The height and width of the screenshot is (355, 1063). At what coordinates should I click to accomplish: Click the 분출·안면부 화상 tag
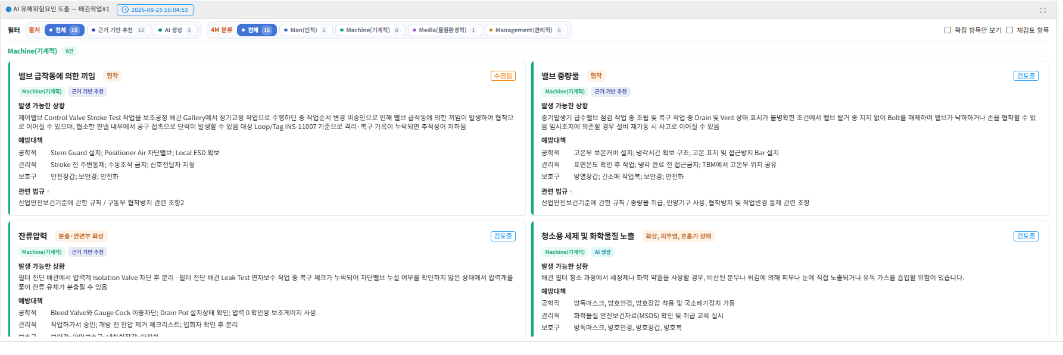click(81, 236)
